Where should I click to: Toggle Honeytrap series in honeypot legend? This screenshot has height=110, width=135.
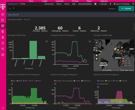(x=68, y=81)
